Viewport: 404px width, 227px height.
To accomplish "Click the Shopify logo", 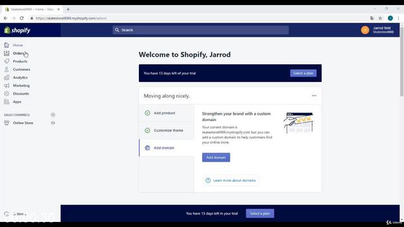I will coord(17,30).
